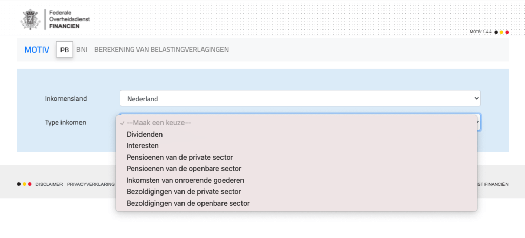Open Berekening van belastingverlagingen tab
525x238 pixels.
click(x=161, y=50)
